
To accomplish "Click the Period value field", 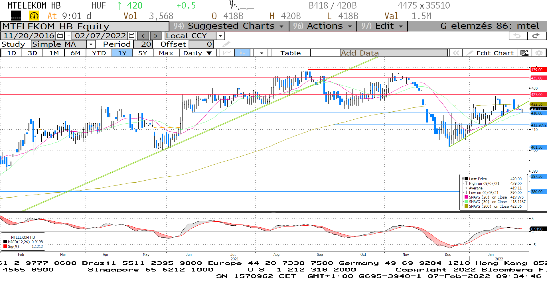I will [x=143, y=44].
